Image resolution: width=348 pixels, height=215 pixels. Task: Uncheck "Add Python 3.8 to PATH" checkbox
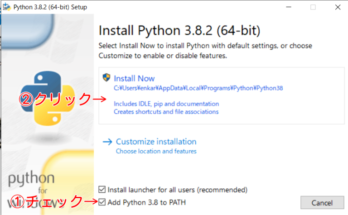[102, 202]
